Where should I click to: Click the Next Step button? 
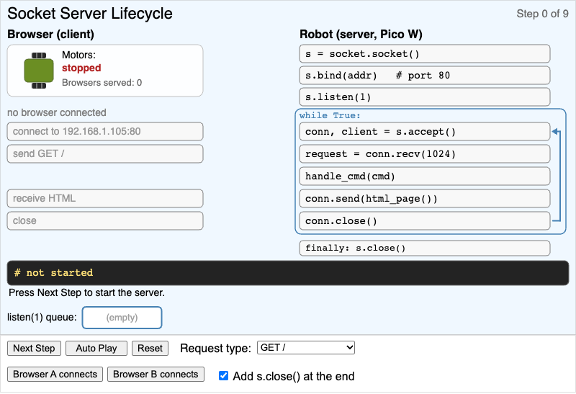(34, 348)
